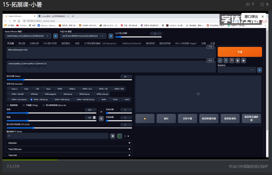This screenshot has width=272, height=175.
Task: Select the Heun sampler
Action: click(47, 89)
